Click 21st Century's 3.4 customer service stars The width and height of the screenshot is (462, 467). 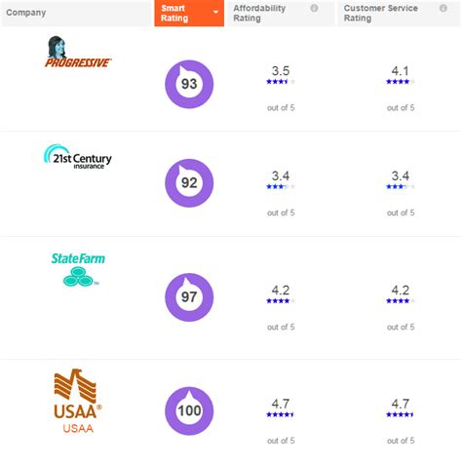pyautogui.click(x=401, y=186)
